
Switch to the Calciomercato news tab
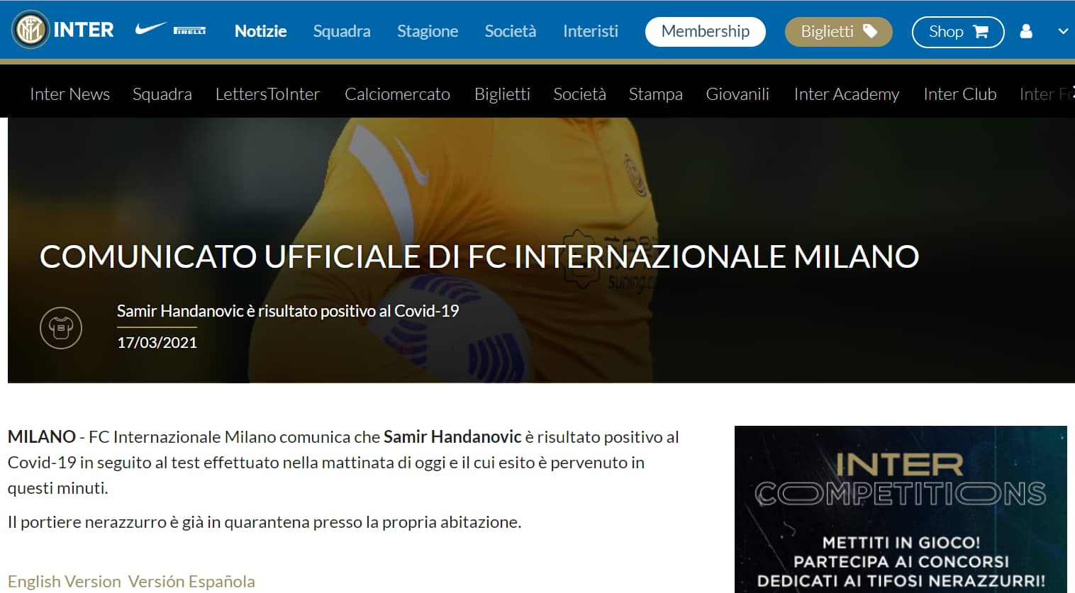(x=397, y=94)
